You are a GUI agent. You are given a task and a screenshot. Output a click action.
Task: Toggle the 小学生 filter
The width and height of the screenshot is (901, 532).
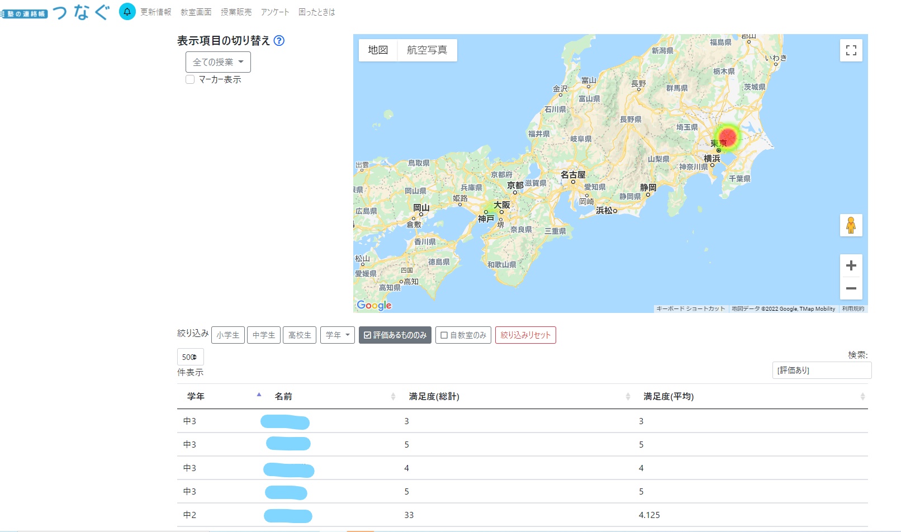pyautogui.click(x=228, y=335)
